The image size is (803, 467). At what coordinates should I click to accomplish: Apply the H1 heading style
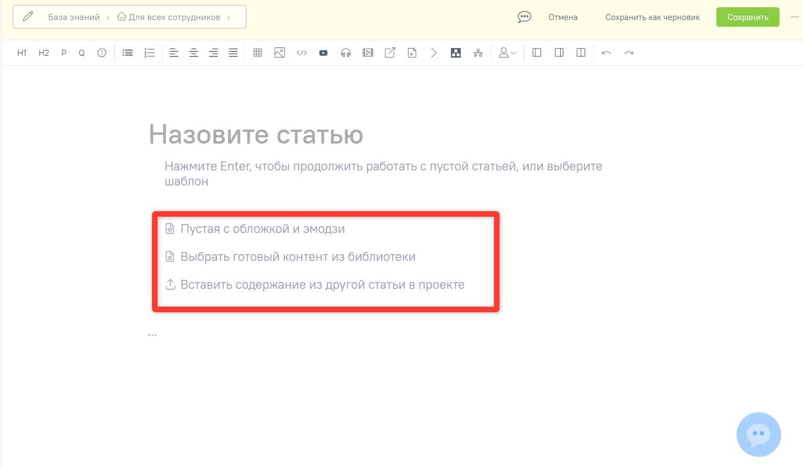pos(22,53)
